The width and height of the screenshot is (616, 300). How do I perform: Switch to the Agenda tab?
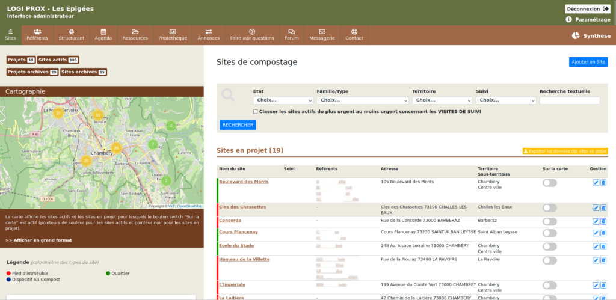(103, 34)
